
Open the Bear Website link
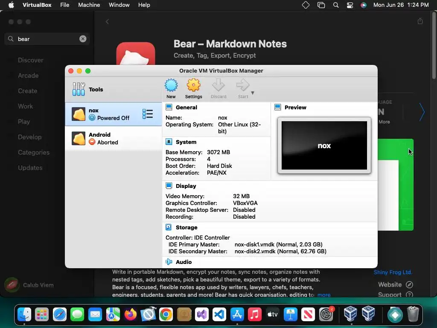point(396,284)
